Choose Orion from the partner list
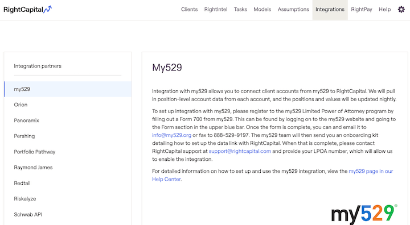410x225 pixels. (68, 105)
